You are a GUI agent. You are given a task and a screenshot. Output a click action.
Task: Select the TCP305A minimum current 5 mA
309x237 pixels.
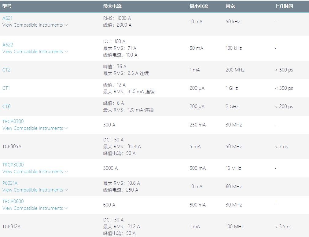click(195, 147)
